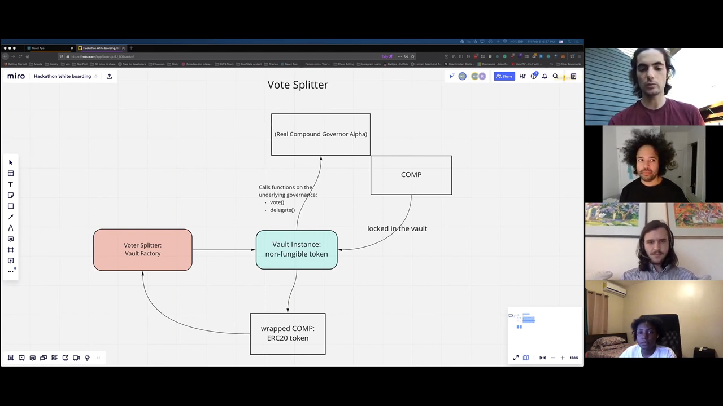Click the first collaborator avatar in Miro
Screen dimensions: 723x406
(463, 76)
